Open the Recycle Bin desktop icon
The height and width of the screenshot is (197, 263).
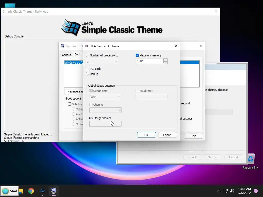tap(250, 161)
